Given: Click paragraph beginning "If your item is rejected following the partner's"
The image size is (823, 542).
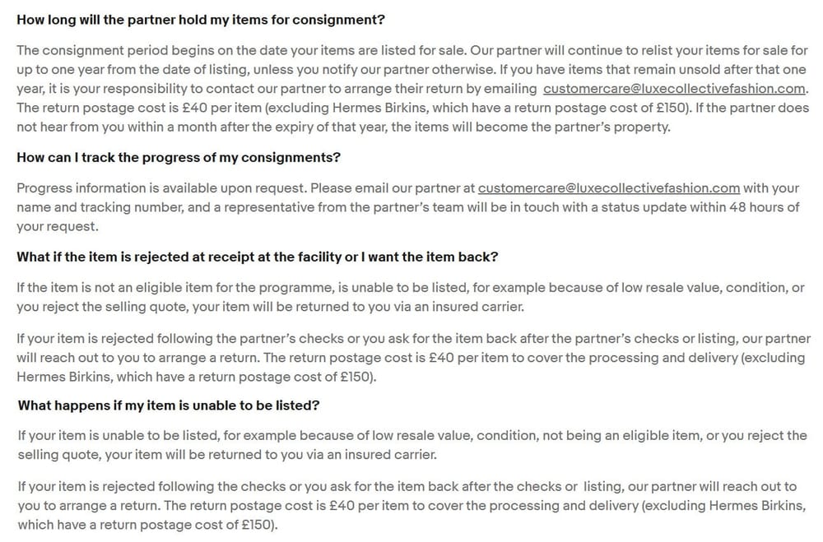Looking at the screenshot, I should click(x=411, y=358).
